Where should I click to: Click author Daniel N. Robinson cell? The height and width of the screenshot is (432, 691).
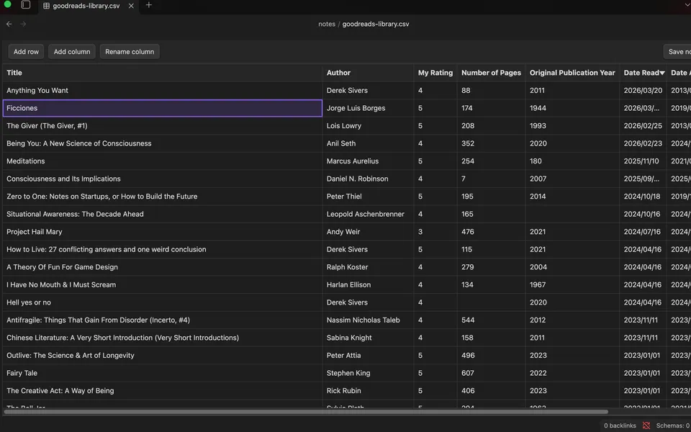coord(368,179)
